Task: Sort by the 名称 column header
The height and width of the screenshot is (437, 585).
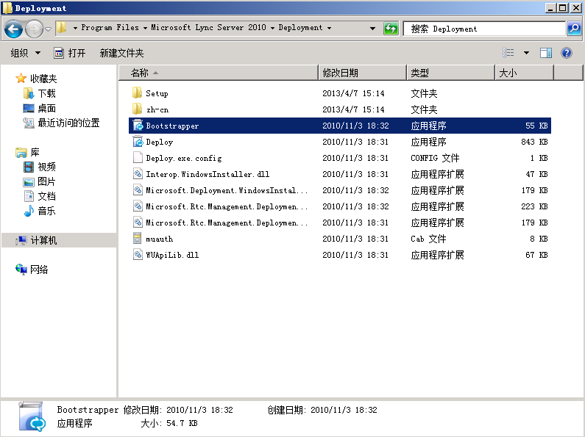Action: pyautogui.click(x=219, y=73)
